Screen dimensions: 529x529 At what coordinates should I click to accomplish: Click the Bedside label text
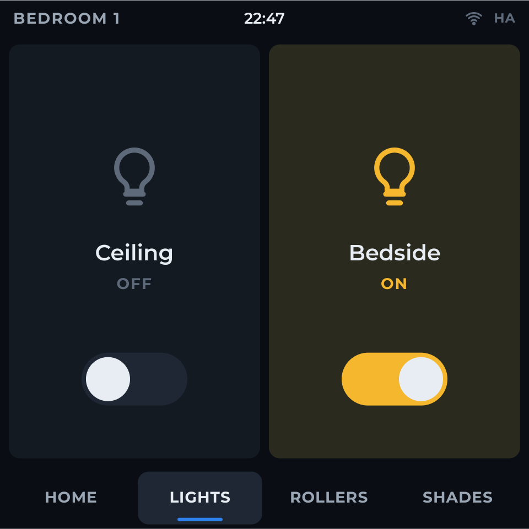[x=395, y=253]
